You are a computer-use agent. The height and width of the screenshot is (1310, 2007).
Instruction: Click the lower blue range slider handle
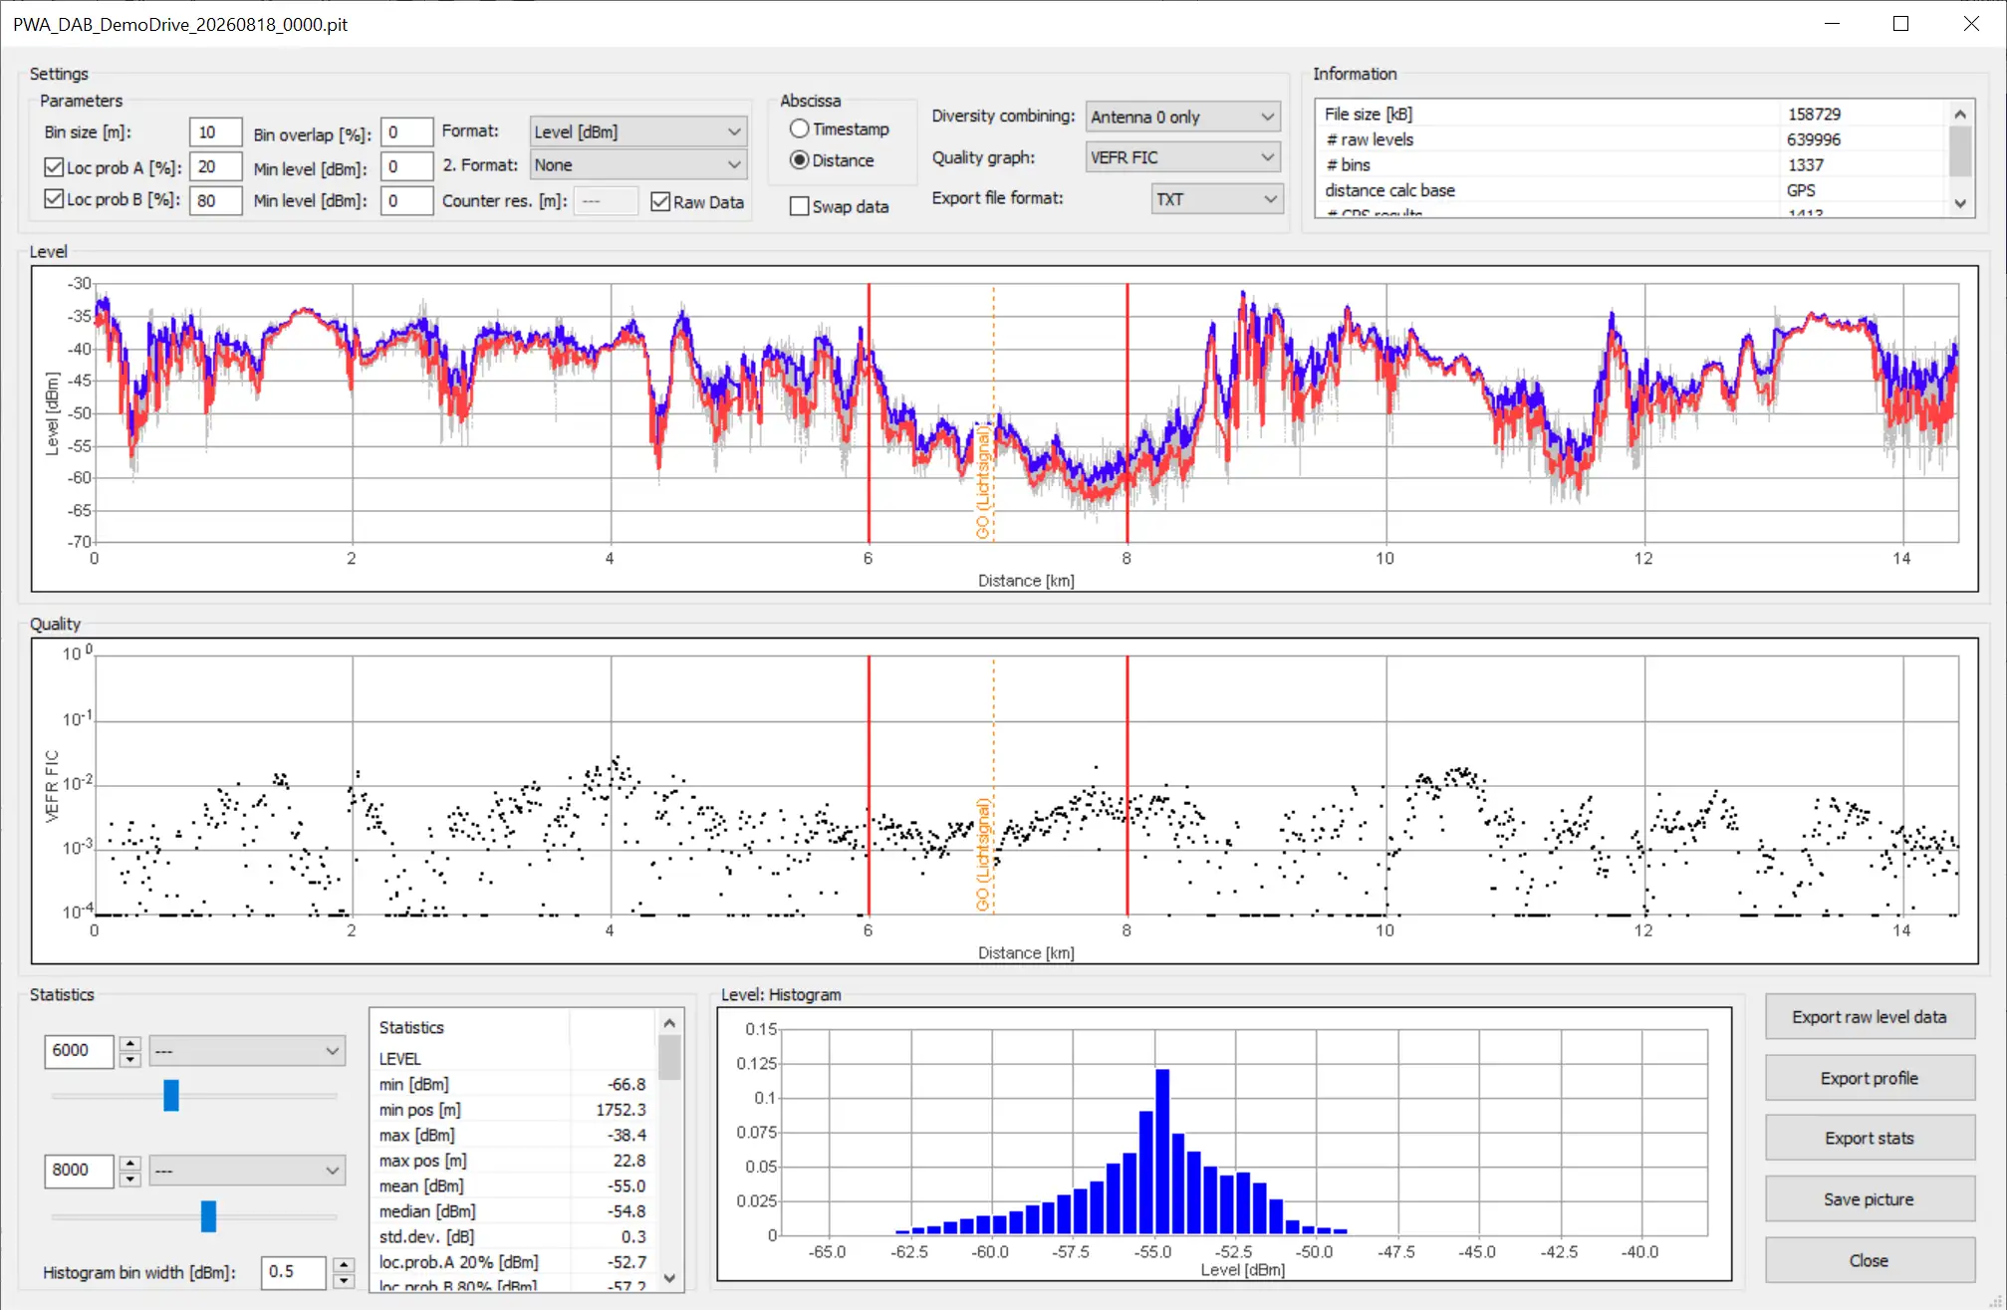pyautogui.click(x=208, y=1215)
